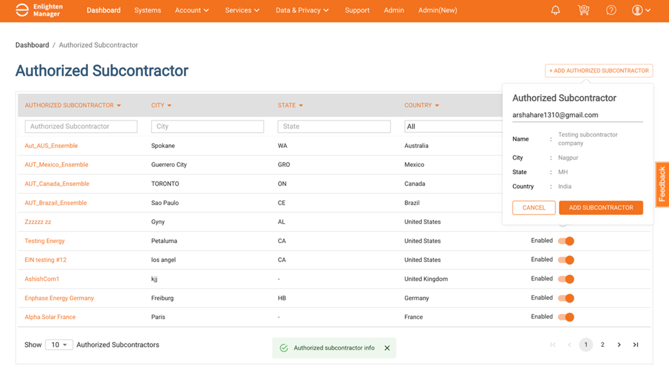Click the State filter field

334,126
